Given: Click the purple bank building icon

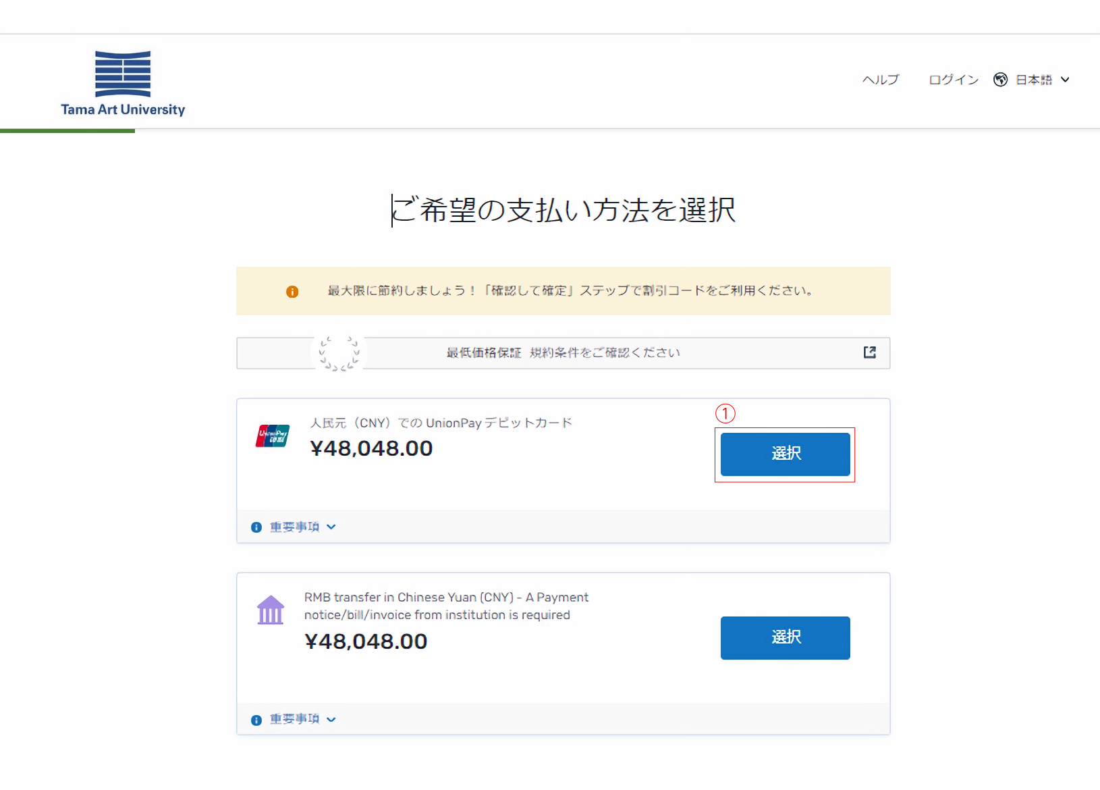Looking at the screenshot, I should tap(271, 610).
